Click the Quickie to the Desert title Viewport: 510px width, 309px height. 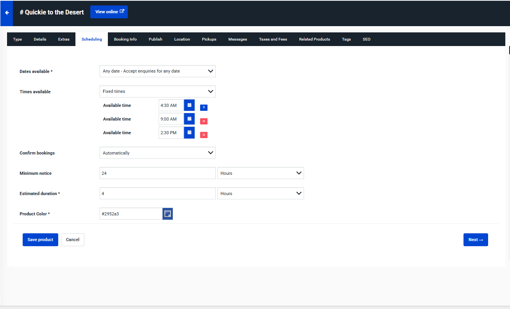point(52,12)
